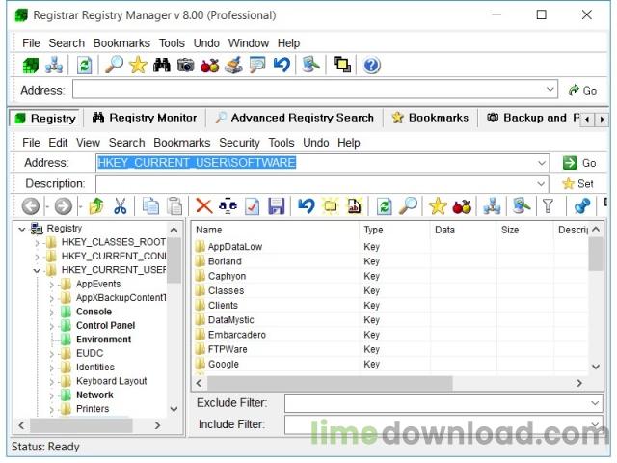The width and height of the screenshot is (617, 463).
Task: Open the Security menu
Action: click(239, 143)
